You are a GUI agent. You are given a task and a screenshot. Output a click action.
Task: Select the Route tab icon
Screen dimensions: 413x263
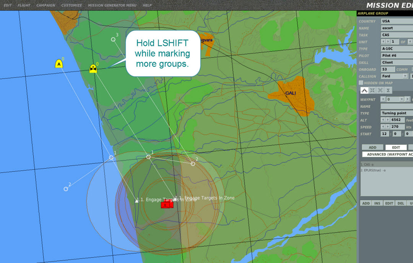click(x=364, y=90)
